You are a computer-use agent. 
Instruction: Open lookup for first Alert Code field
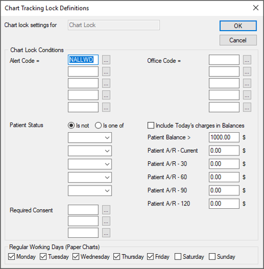pos(106,60)
